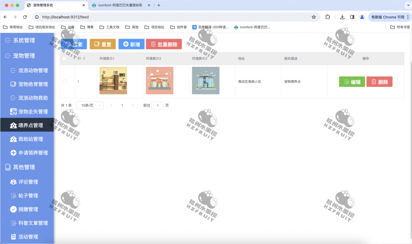Select the 评论管理 comments icon
This screenshot has height=244, width=412.
click(x=13, y=182)
